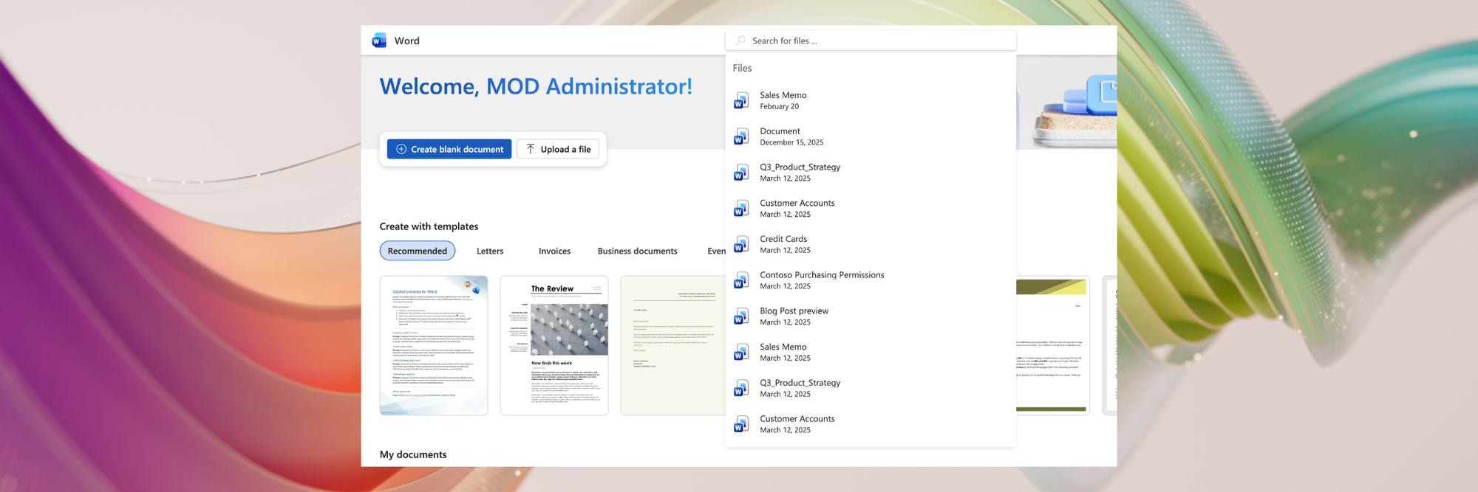
Task: Select the Recommended templates tab
Action: pyautogui.click(x=418, y=251)
